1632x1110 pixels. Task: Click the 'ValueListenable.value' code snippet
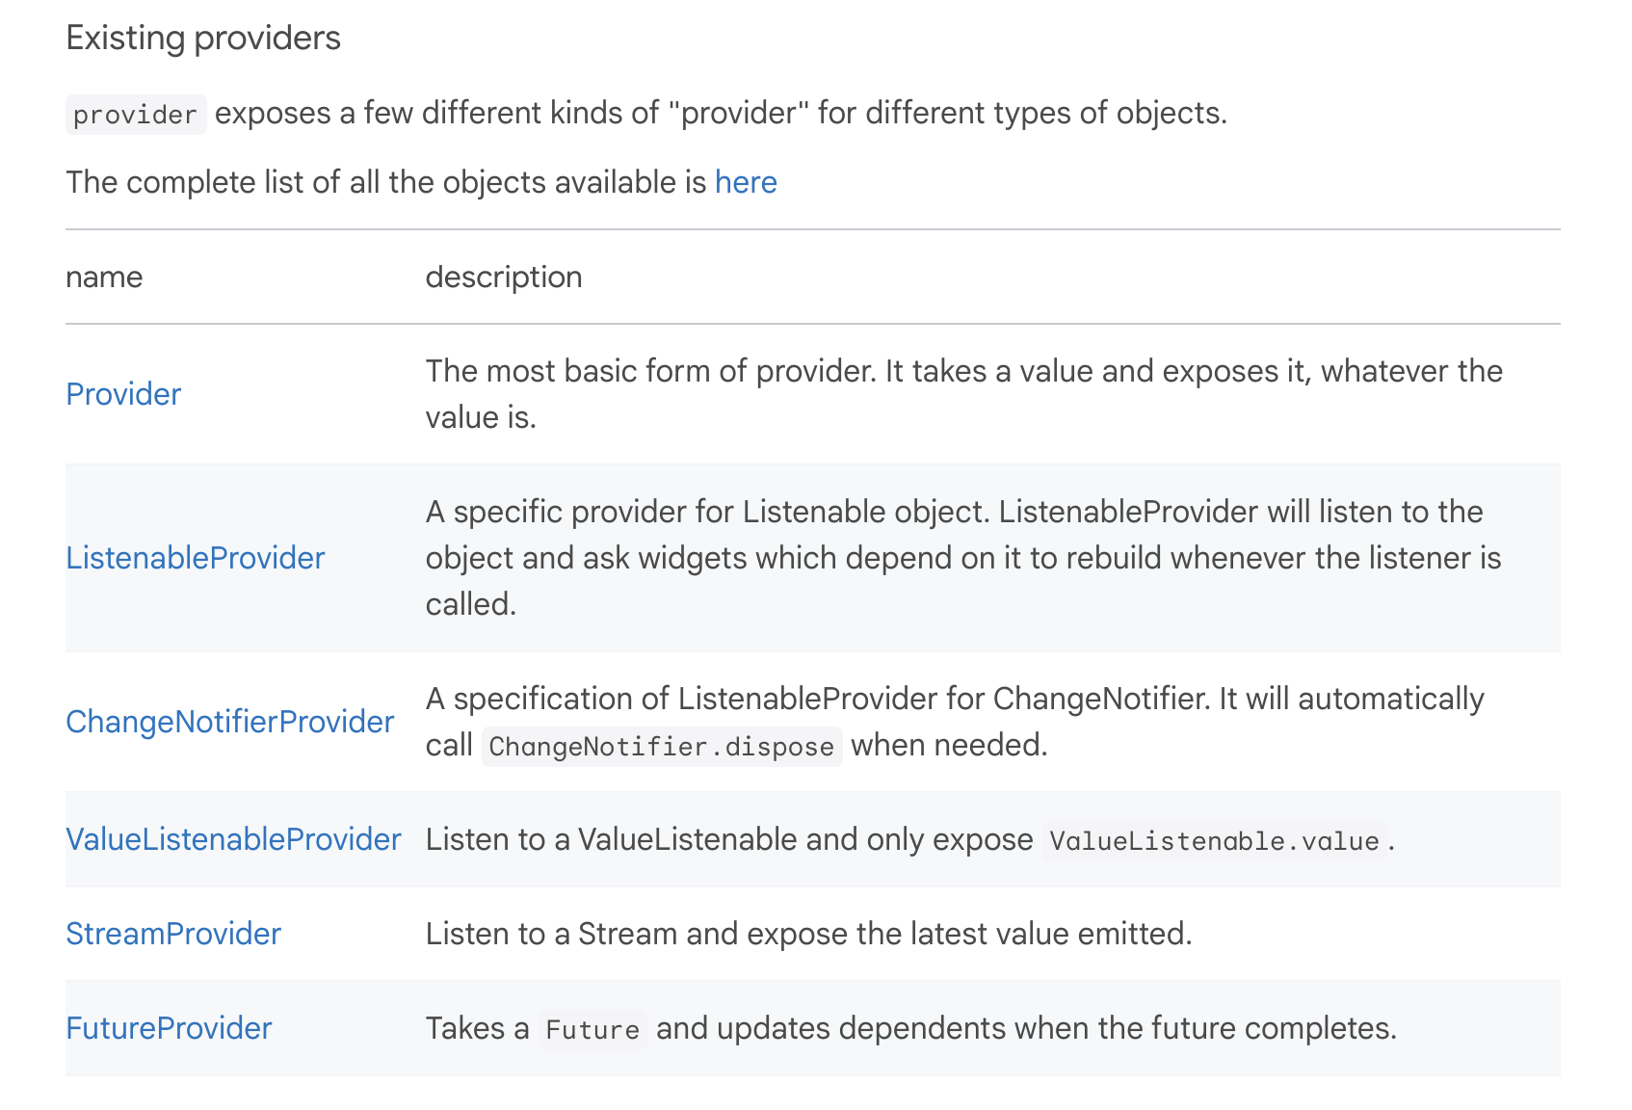tap(1214, 841)
